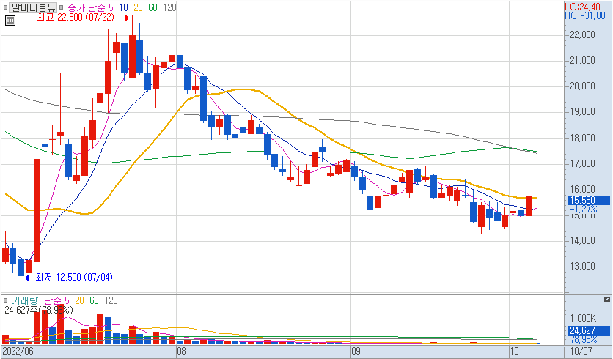
Task: Click the small square marker before 알비더블유
Action: coord(5,7)
